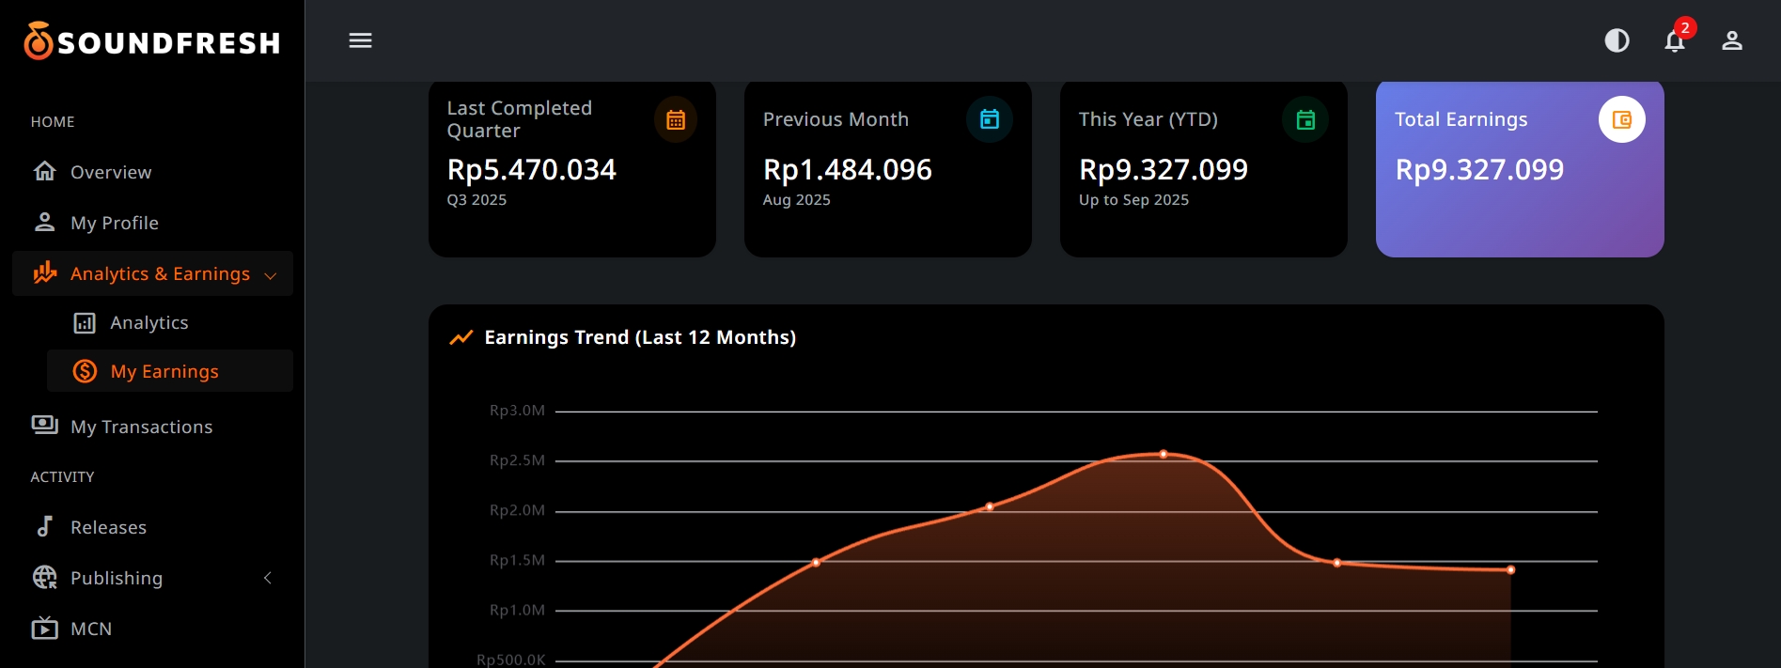Go to Overview page
This screenshot has width=1781, height=668.
pyautogui.click(x=110, y=172)
